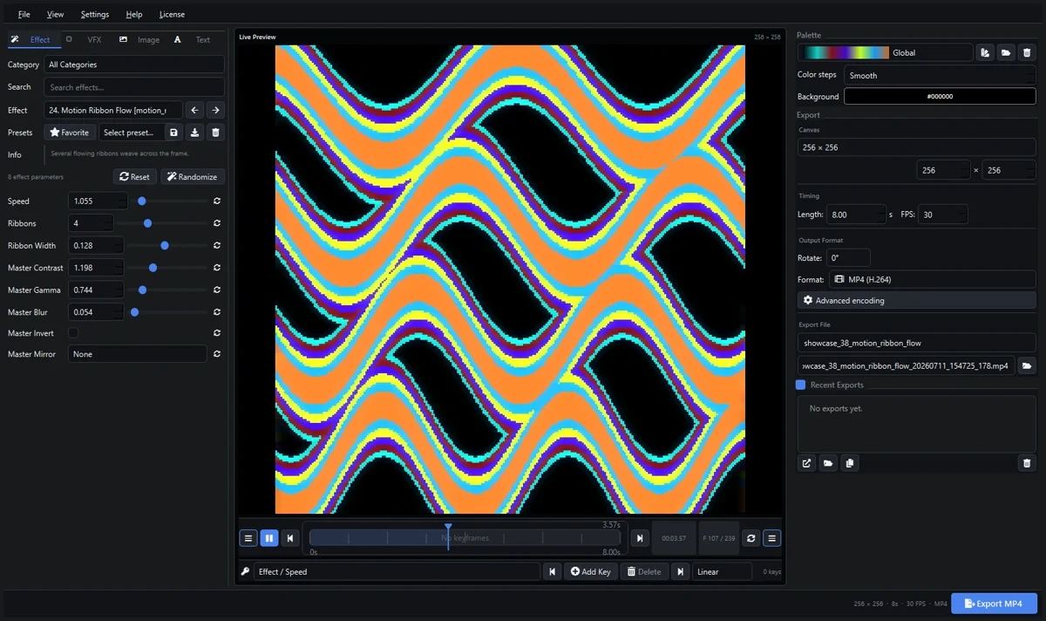The height and width of the screenshot is (621, 1046).
Task: Browse for export file path folder icon
Action: (x=1027, y=366)
